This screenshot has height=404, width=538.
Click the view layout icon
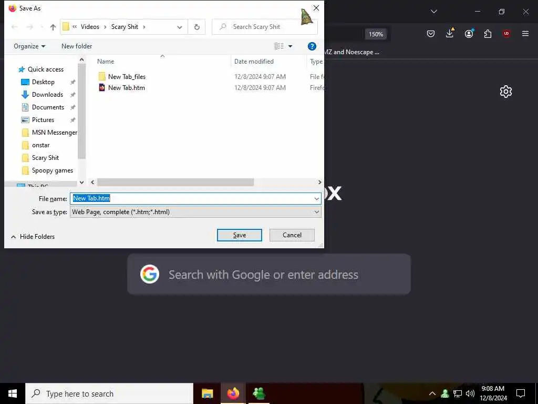[279, 46]
